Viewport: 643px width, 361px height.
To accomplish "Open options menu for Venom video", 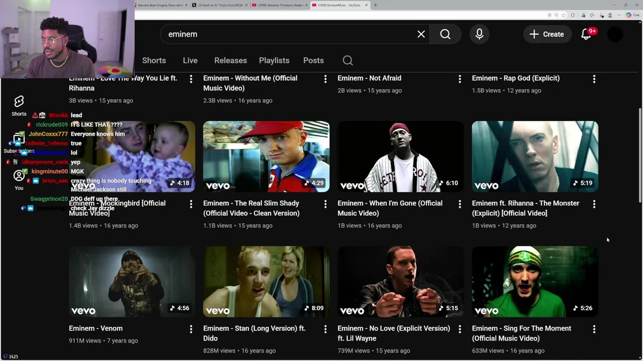I will pyautogui.click(x=191, y=329).
